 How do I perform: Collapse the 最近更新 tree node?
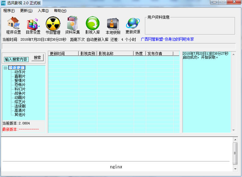pos(5,68)
